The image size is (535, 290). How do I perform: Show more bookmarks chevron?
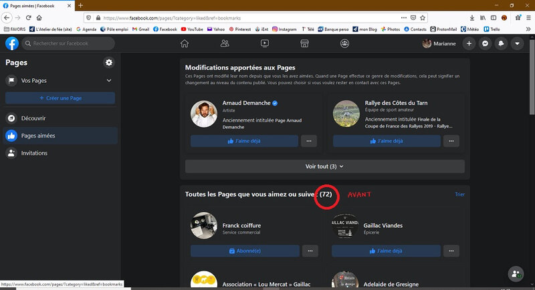(x=528, y=29)
